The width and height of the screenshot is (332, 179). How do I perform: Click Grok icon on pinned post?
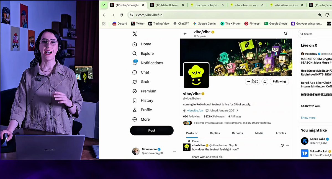tap(282, 145)
